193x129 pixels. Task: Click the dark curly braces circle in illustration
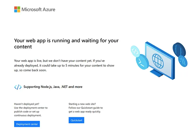click(179, 50)
